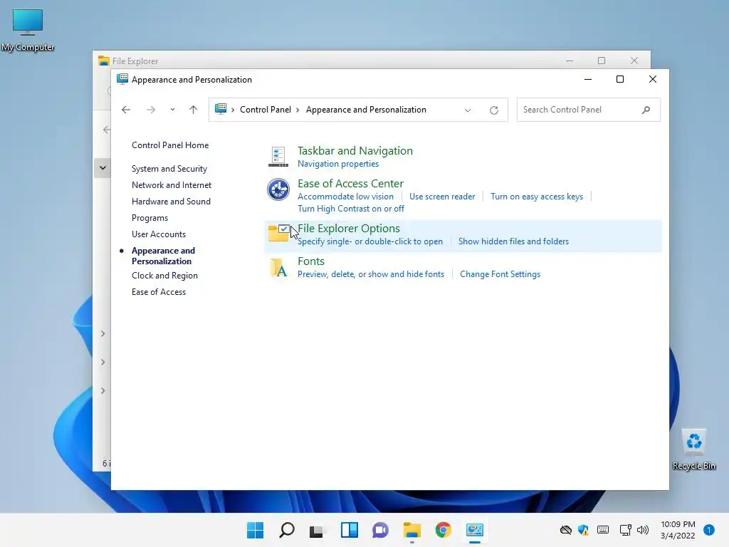
Task: Click the search magnifier in Control Panel
Action: tap(646, 110)
